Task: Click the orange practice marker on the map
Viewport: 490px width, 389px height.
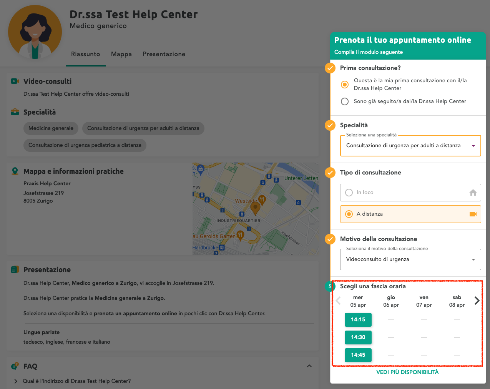Action: (255, 208)
